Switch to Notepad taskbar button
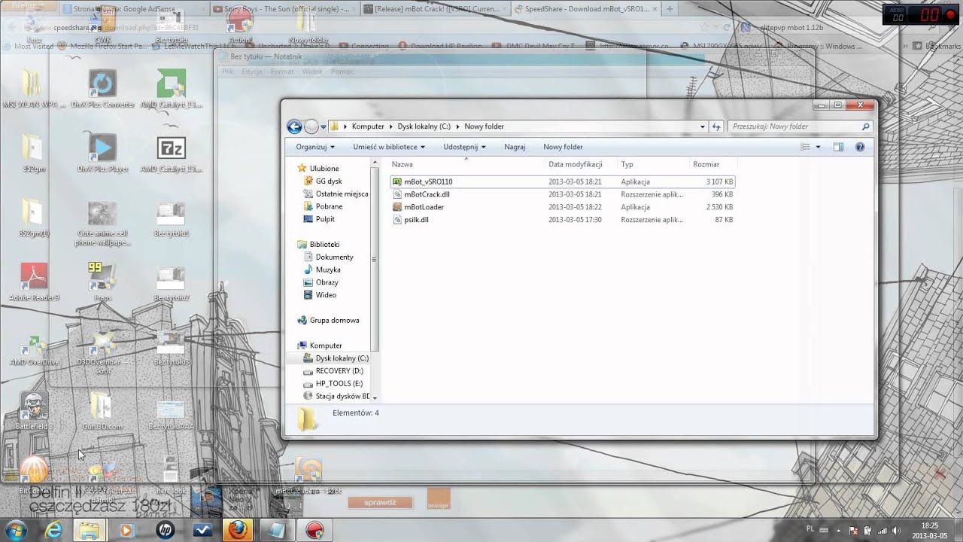This screenshot has height=542, width=963. pos(277,530)
